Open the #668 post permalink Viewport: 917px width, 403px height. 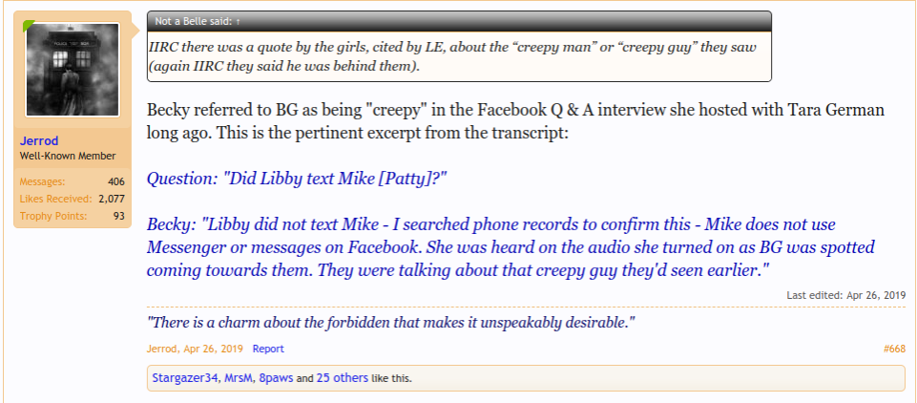pyautogui.click(x=893, y=349)
